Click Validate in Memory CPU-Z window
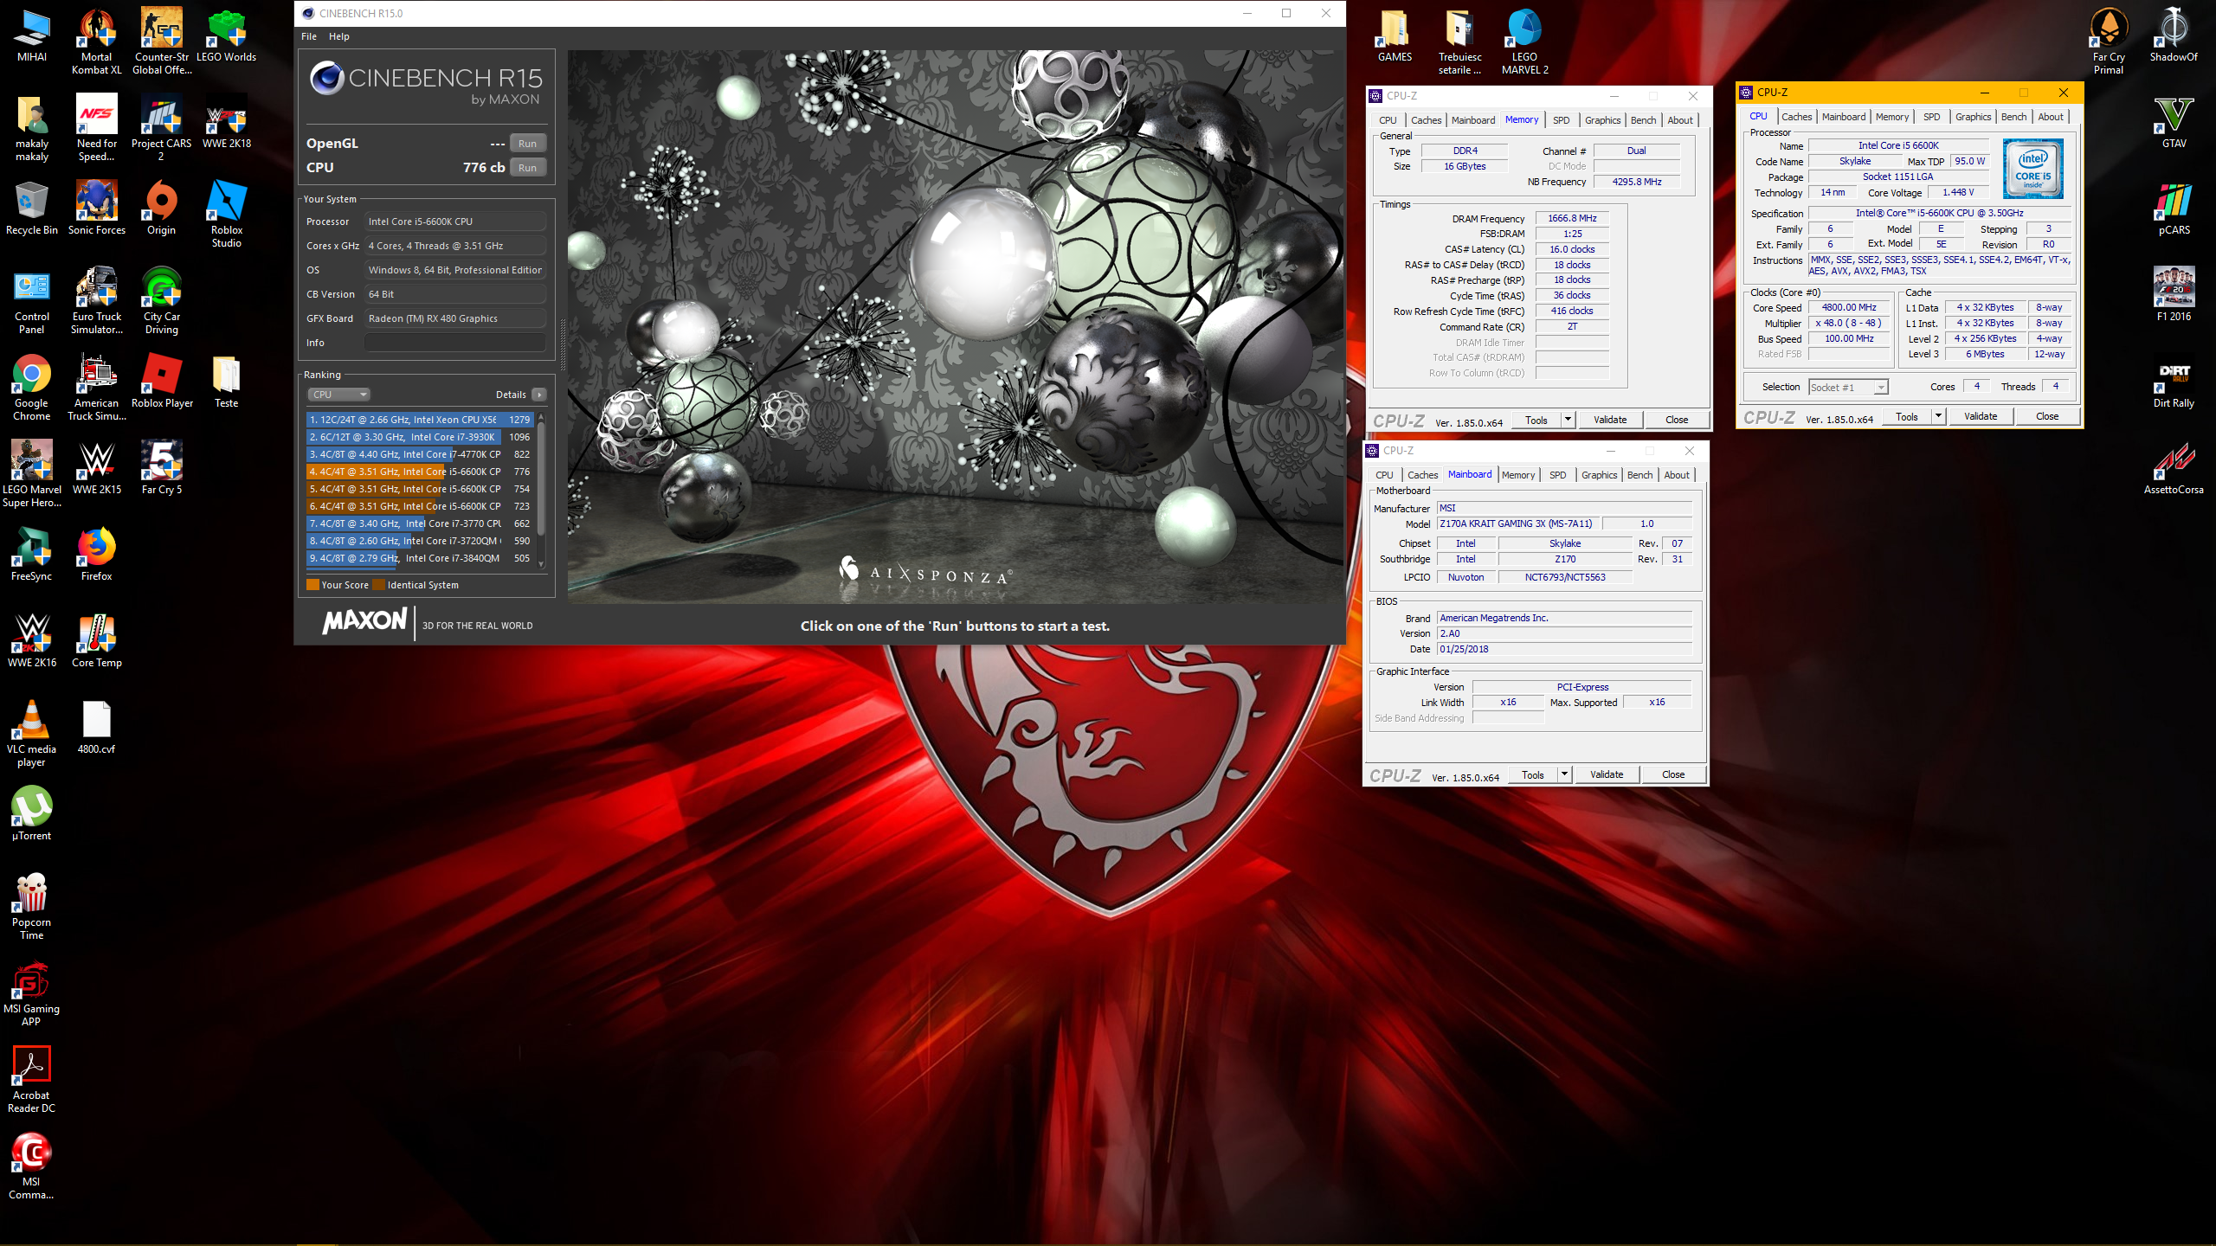2216x1246 pixels. (x=1610, y=420)
